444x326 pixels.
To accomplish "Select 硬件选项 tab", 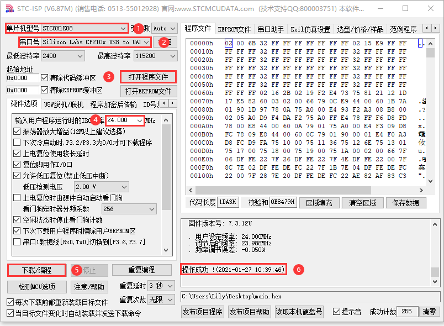I will 24,104.
